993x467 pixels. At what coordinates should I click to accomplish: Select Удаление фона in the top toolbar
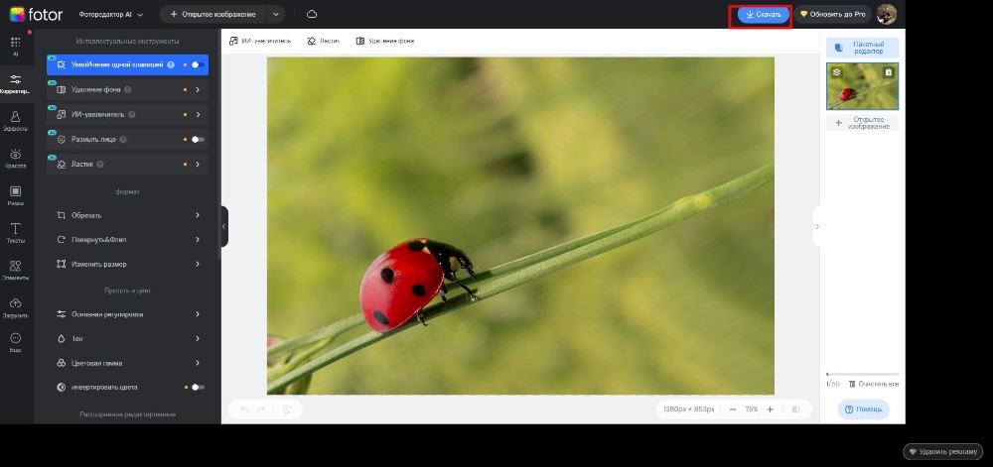tap(385, 41)
